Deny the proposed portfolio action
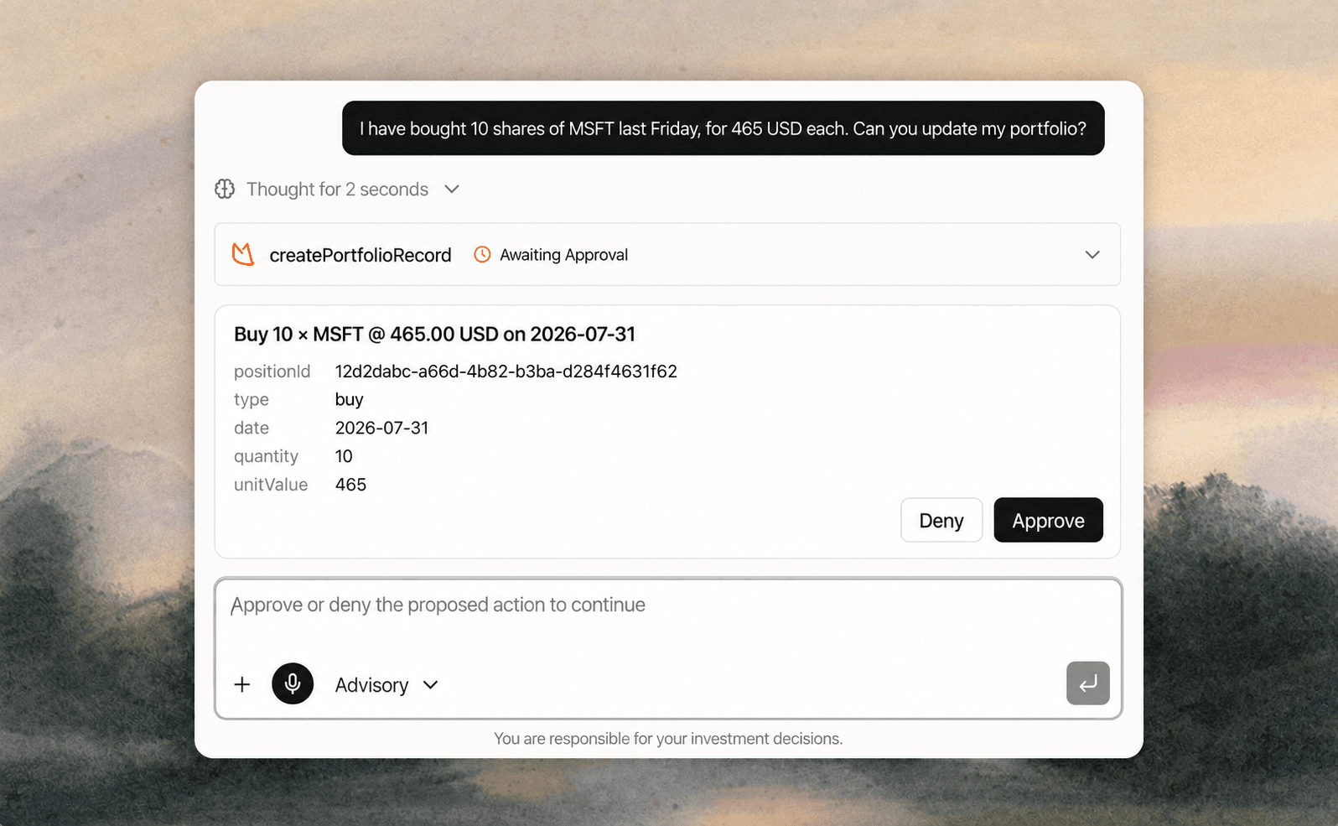Screen dimensions: 1338x826 941,520
